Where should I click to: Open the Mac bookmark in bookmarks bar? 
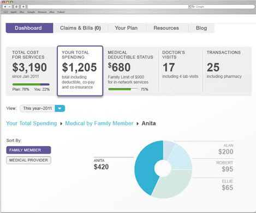[22, 12]
